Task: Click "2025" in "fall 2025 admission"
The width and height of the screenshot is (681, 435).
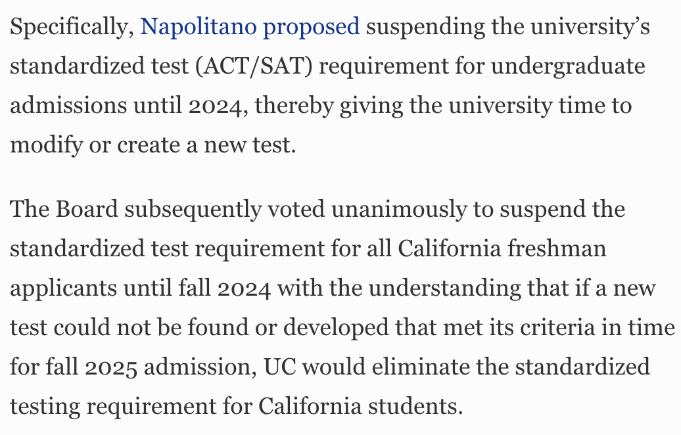Action: tap(111, 368)
